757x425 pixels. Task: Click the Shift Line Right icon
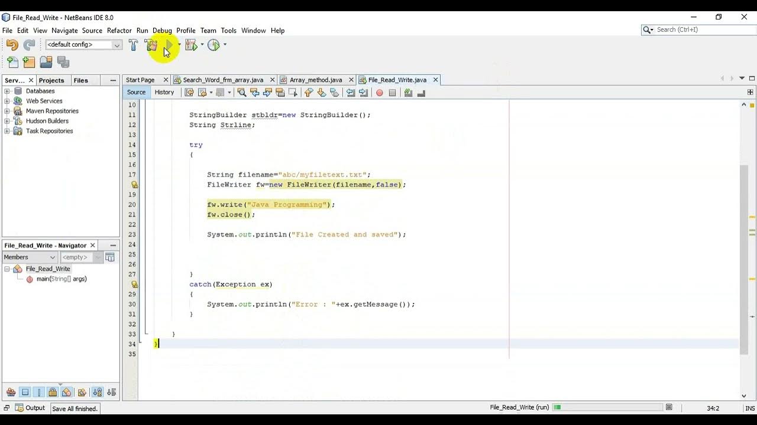tap(363, 93)
